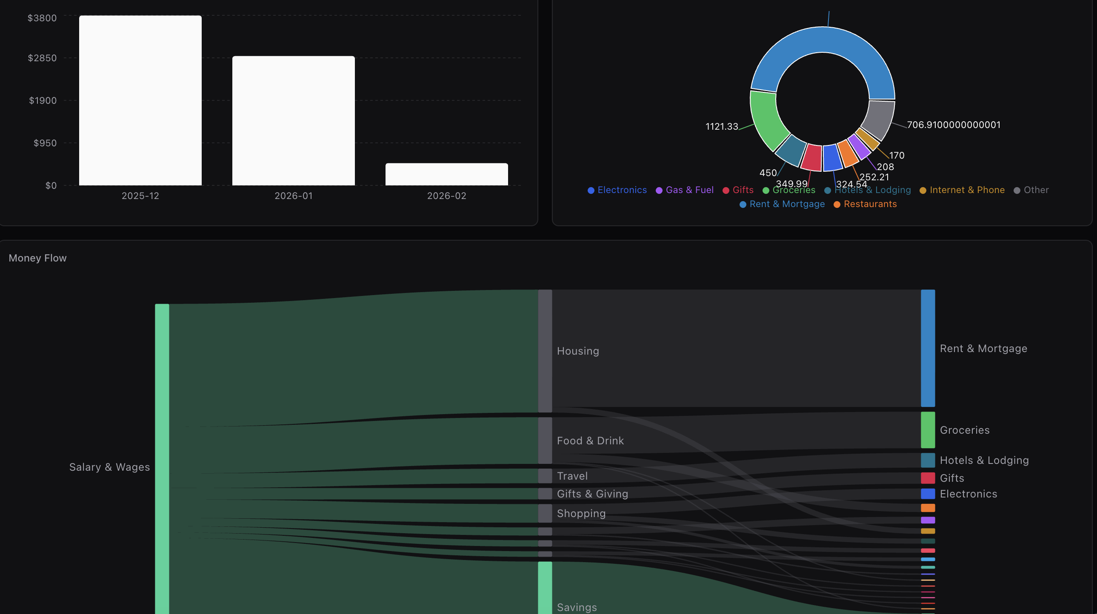
Task: Click the Internet & Phone legend dot
Action: [923, 190]
